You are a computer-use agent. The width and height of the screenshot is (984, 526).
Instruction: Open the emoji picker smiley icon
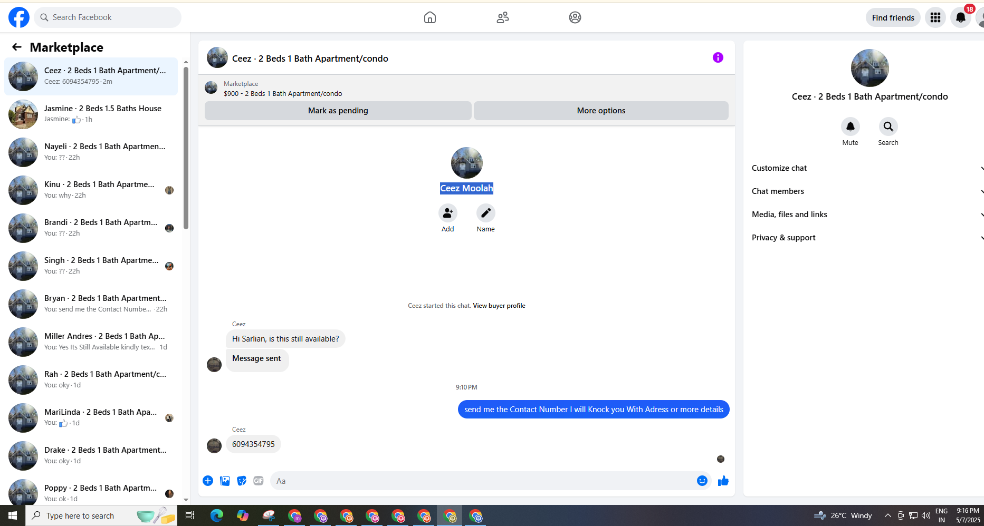click(x=702, y=481)
